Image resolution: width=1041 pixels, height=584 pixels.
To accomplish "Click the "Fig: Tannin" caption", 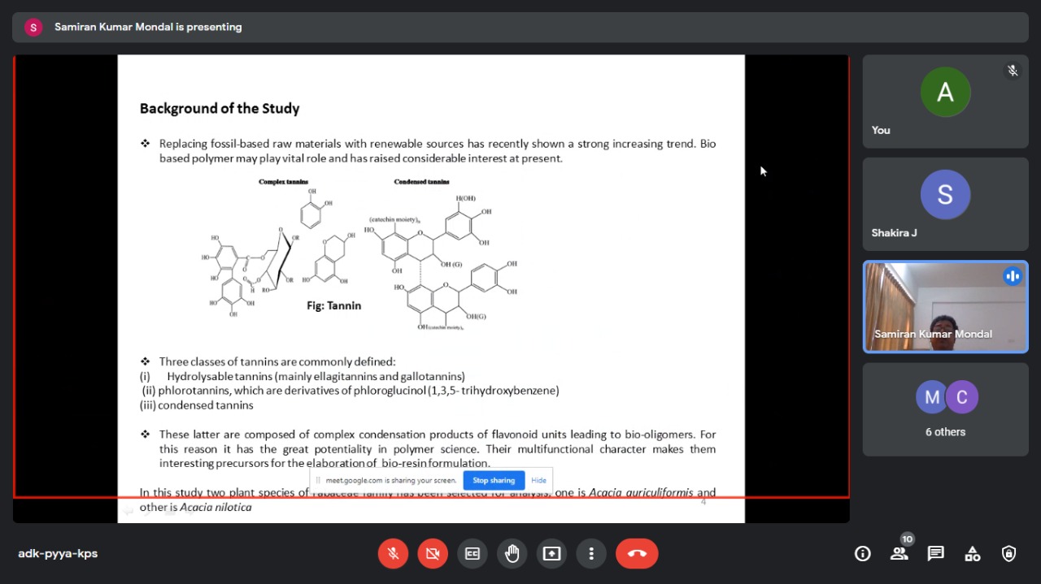I will tap(333, 305).
